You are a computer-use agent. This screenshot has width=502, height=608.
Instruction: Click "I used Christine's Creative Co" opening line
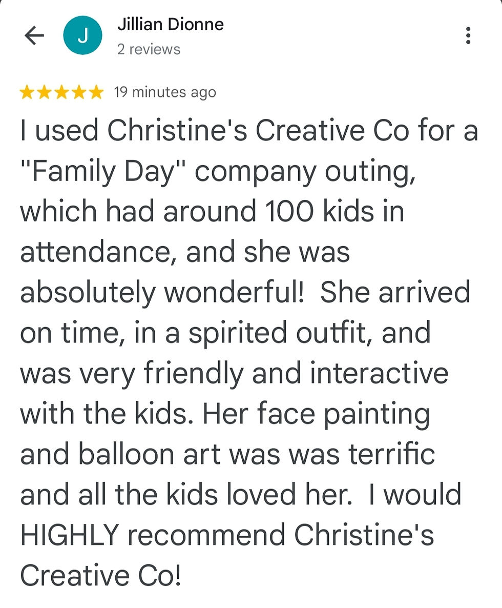click(x=215, y=131)
